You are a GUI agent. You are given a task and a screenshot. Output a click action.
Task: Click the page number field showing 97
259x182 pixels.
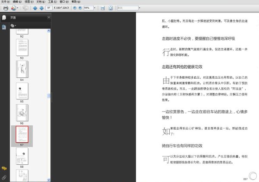click(x=49, y=8)
